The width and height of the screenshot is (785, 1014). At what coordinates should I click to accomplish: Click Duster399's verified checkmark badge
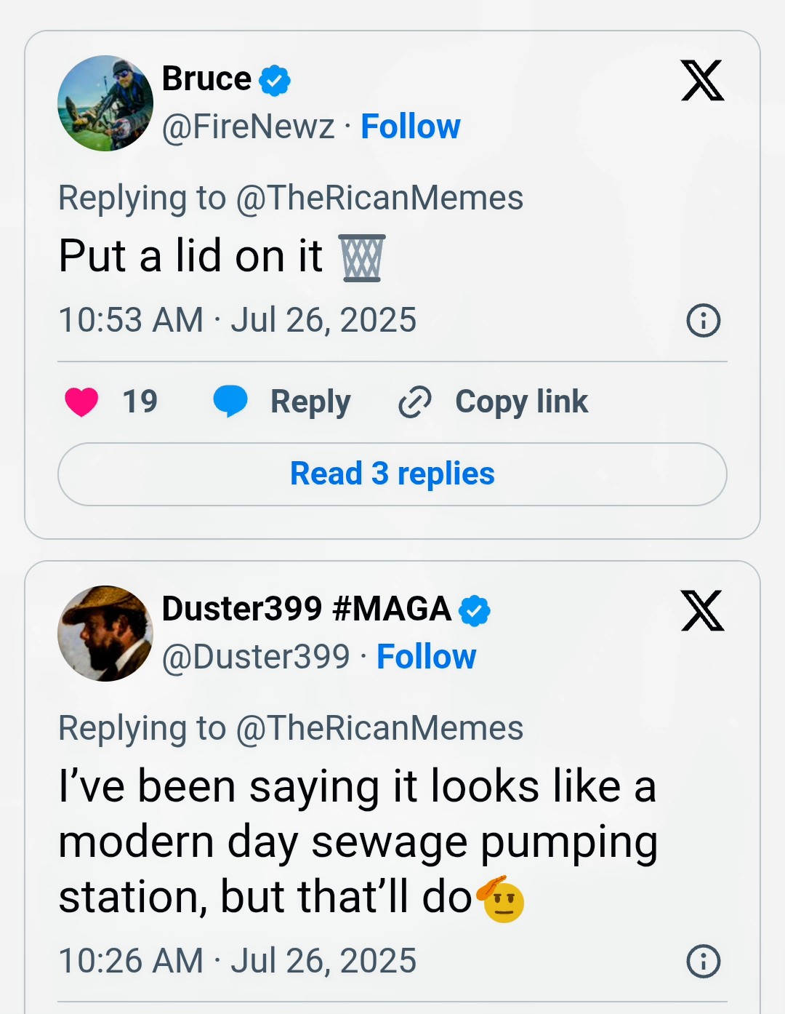tap(475, 610)
